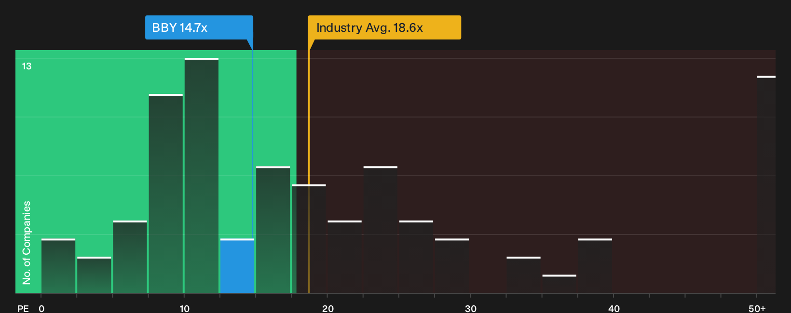Click the 50+ PE histogram bar

[766, 184]
